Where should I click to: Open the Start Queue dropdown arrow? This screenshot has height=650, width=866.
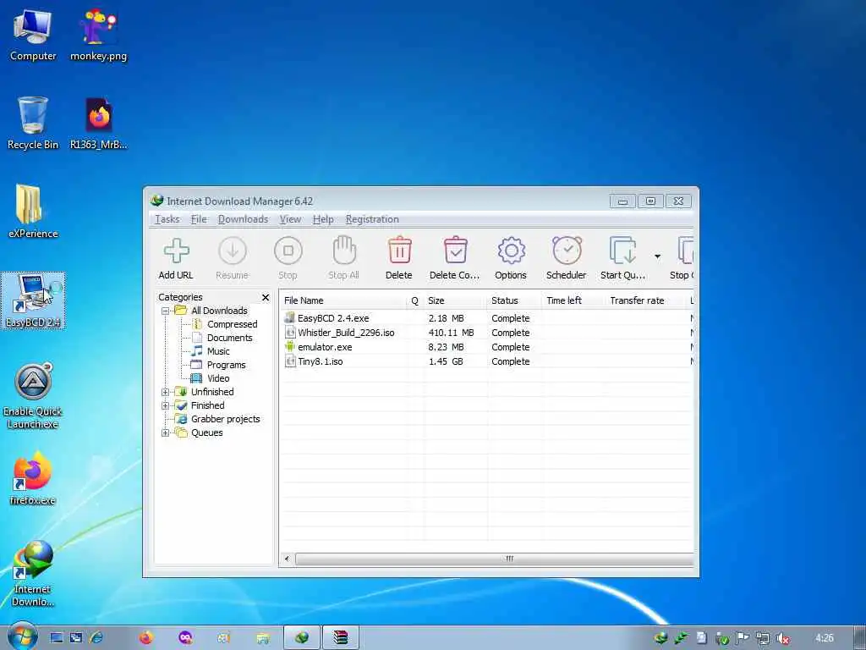[657, 256]
